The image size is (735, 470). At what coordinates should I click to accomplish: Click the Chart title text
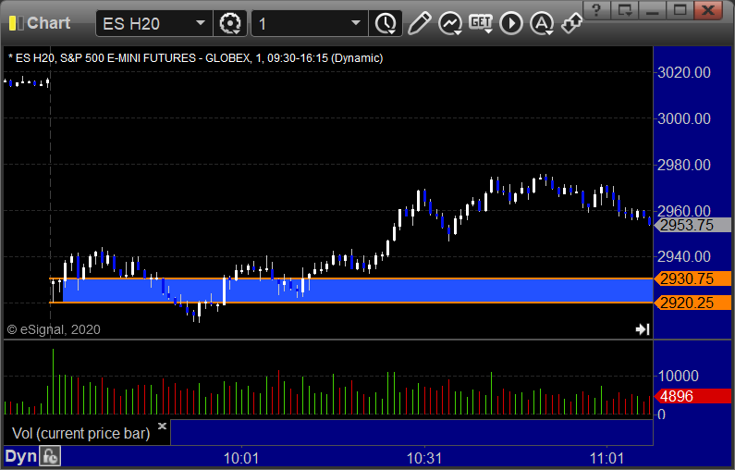click(x=48, y=23)
